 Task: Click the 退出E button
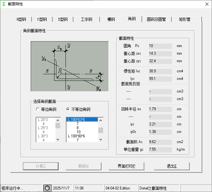coord(172,166)
